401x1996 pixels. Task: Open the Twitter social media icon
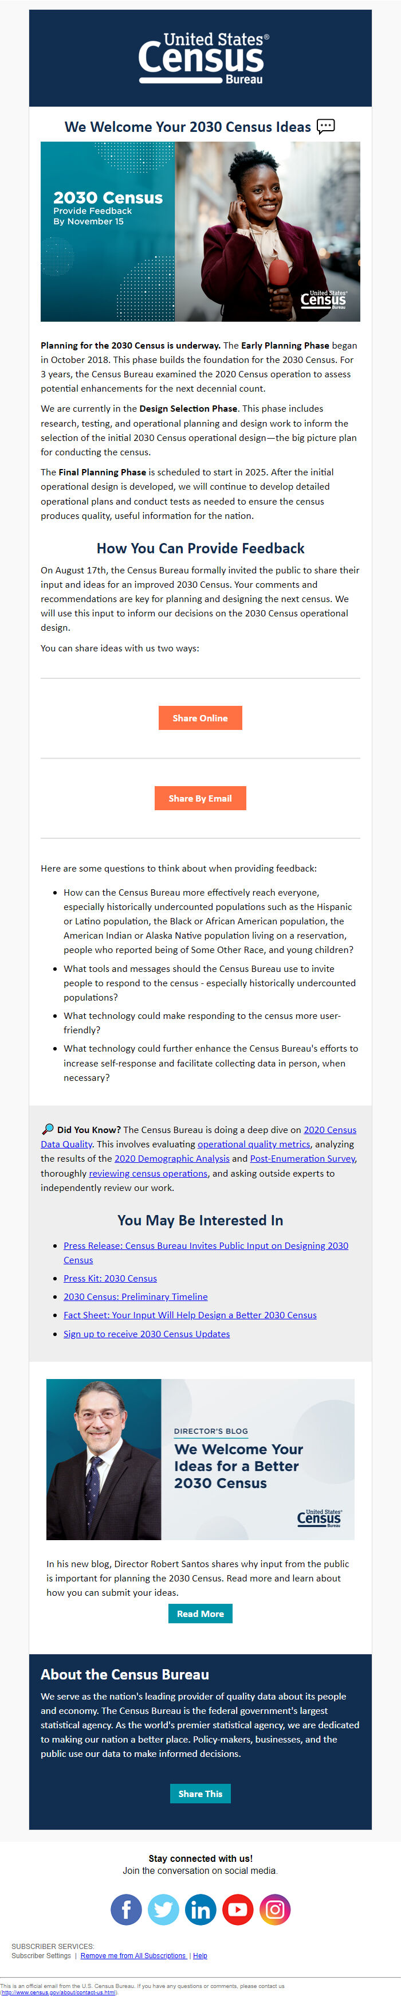click(x=163, y=1909)
